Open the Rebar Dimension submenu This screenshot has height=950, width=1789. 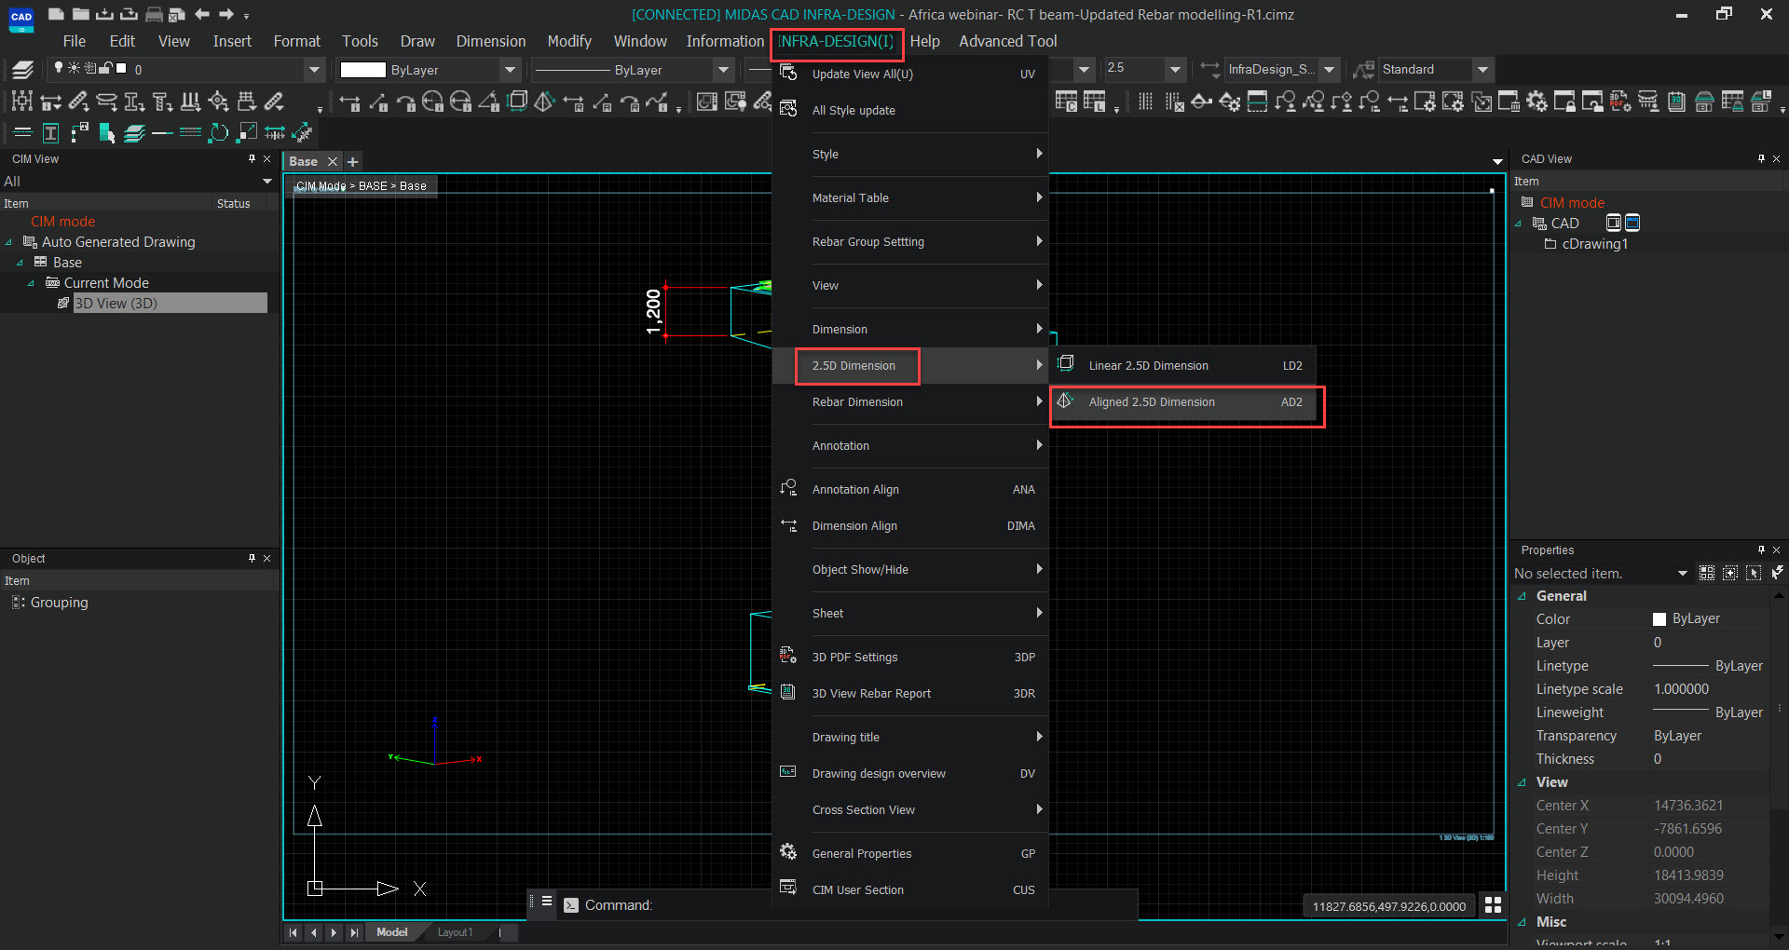point(910,402)
